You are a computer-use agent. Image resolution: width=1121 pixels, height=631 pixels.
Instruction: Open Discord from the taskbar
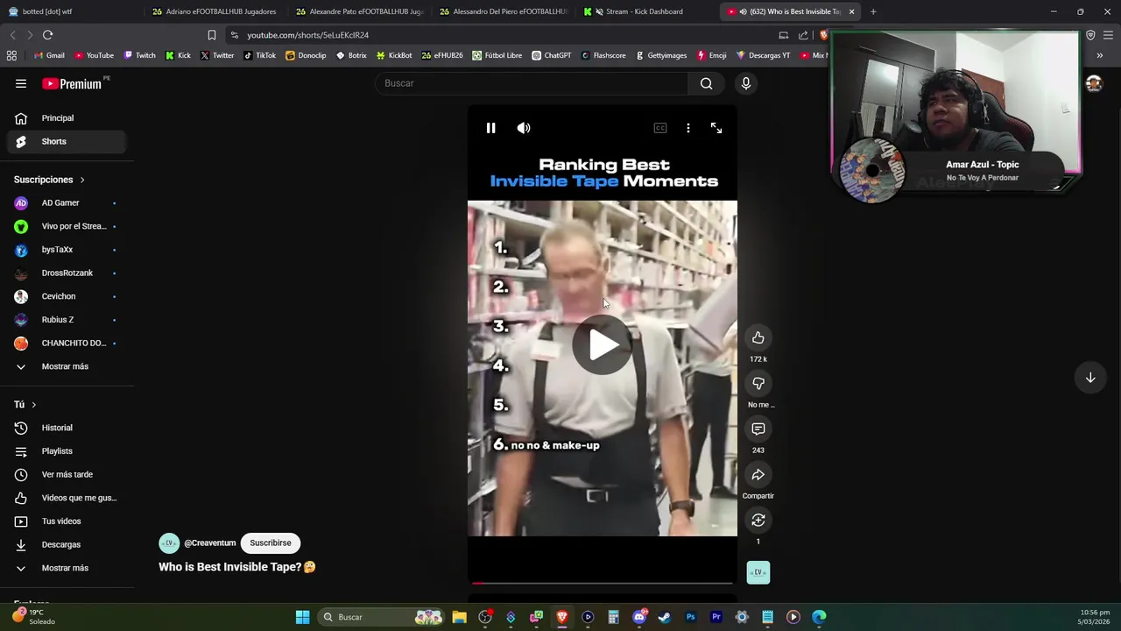(639, 617)
